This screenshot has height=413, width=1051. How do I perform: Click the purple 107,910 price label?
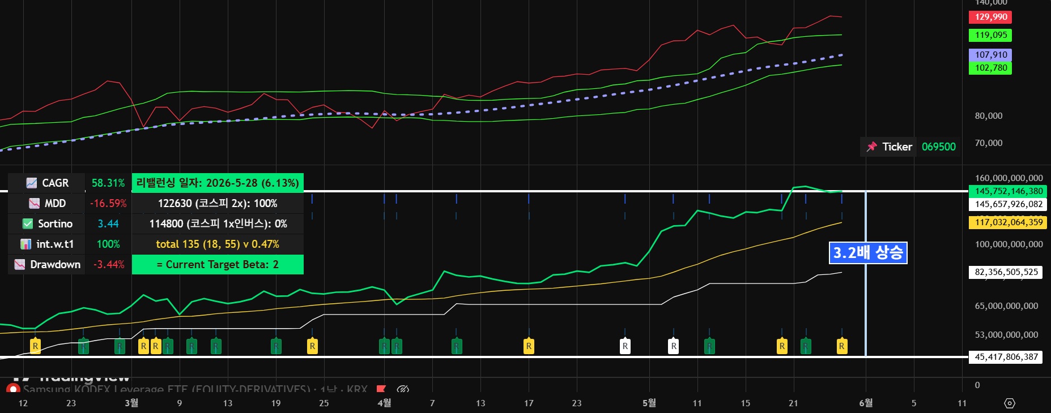click(x=990, y=55)
